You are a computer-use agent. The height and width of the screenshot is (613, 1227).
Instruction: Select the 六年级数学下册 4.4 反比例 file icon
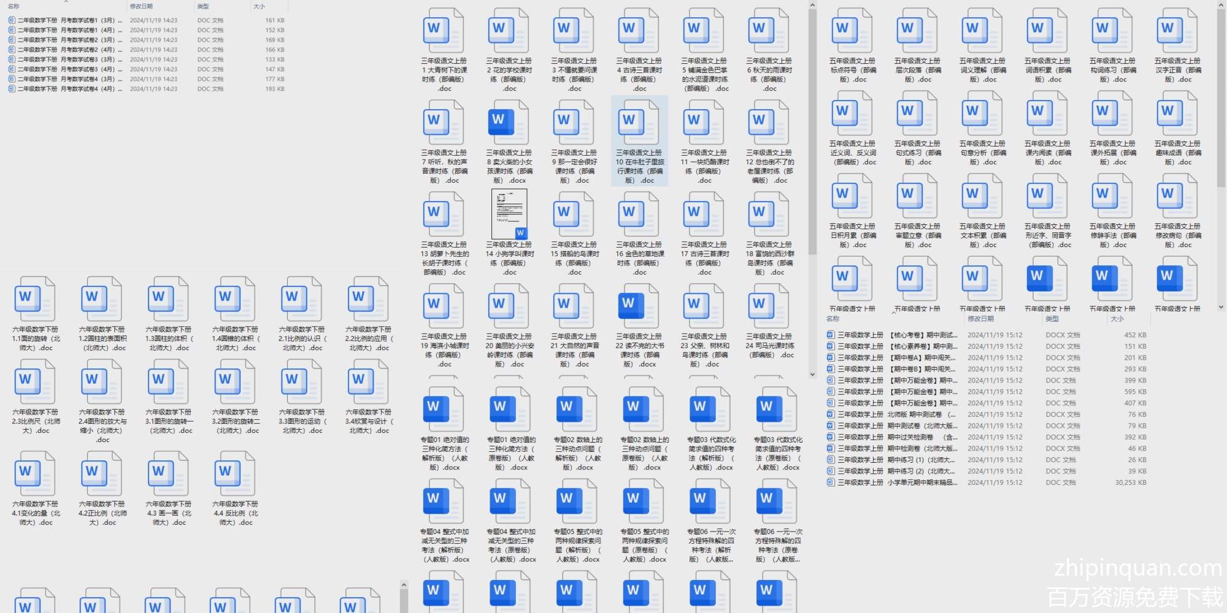235,474
